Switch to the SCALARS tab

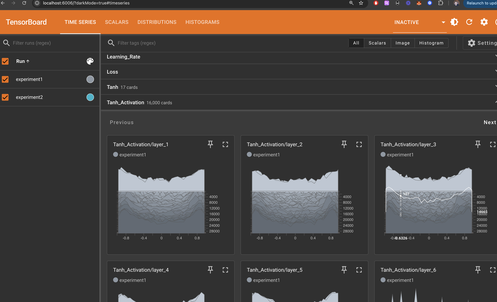click(x=116, y=22)
